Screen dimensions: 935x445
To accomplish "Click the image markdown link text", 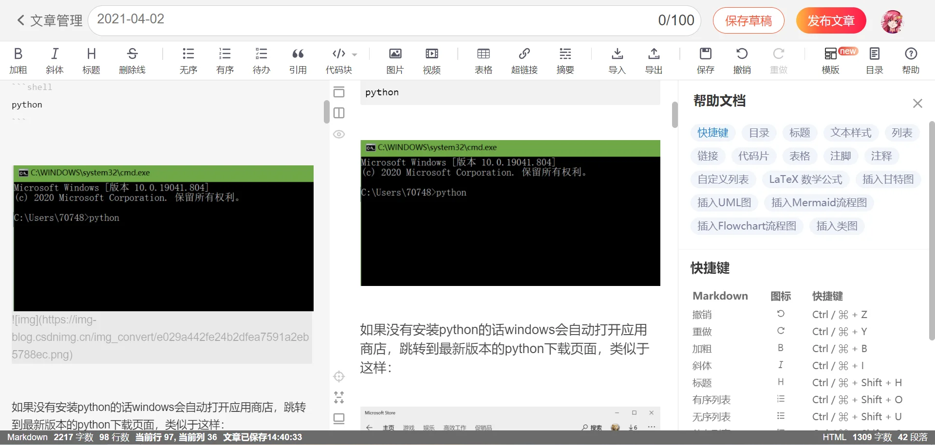I will click(161, 337).
